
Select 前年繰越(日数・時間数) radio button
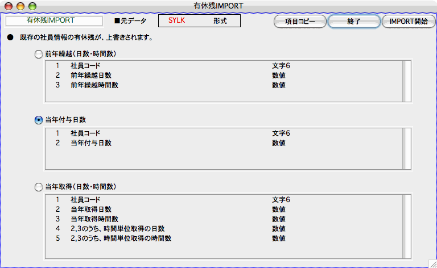coord(39,55)
